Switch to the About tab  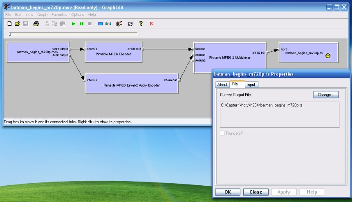point(222,84)
